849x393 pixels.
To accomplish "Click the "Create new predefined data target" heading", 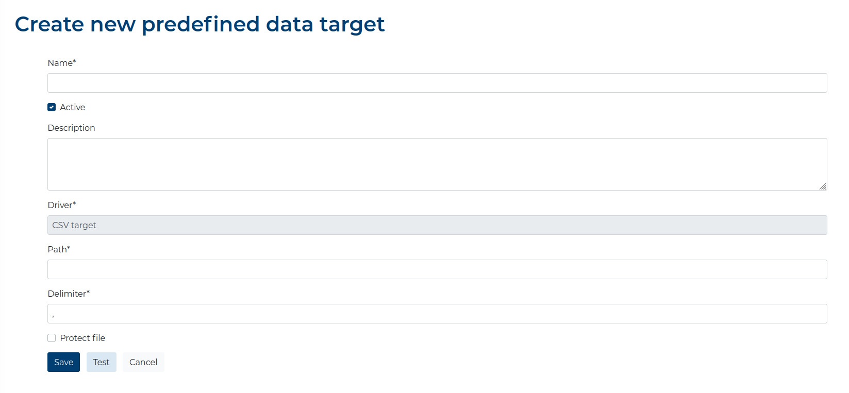I will (199, 25).
